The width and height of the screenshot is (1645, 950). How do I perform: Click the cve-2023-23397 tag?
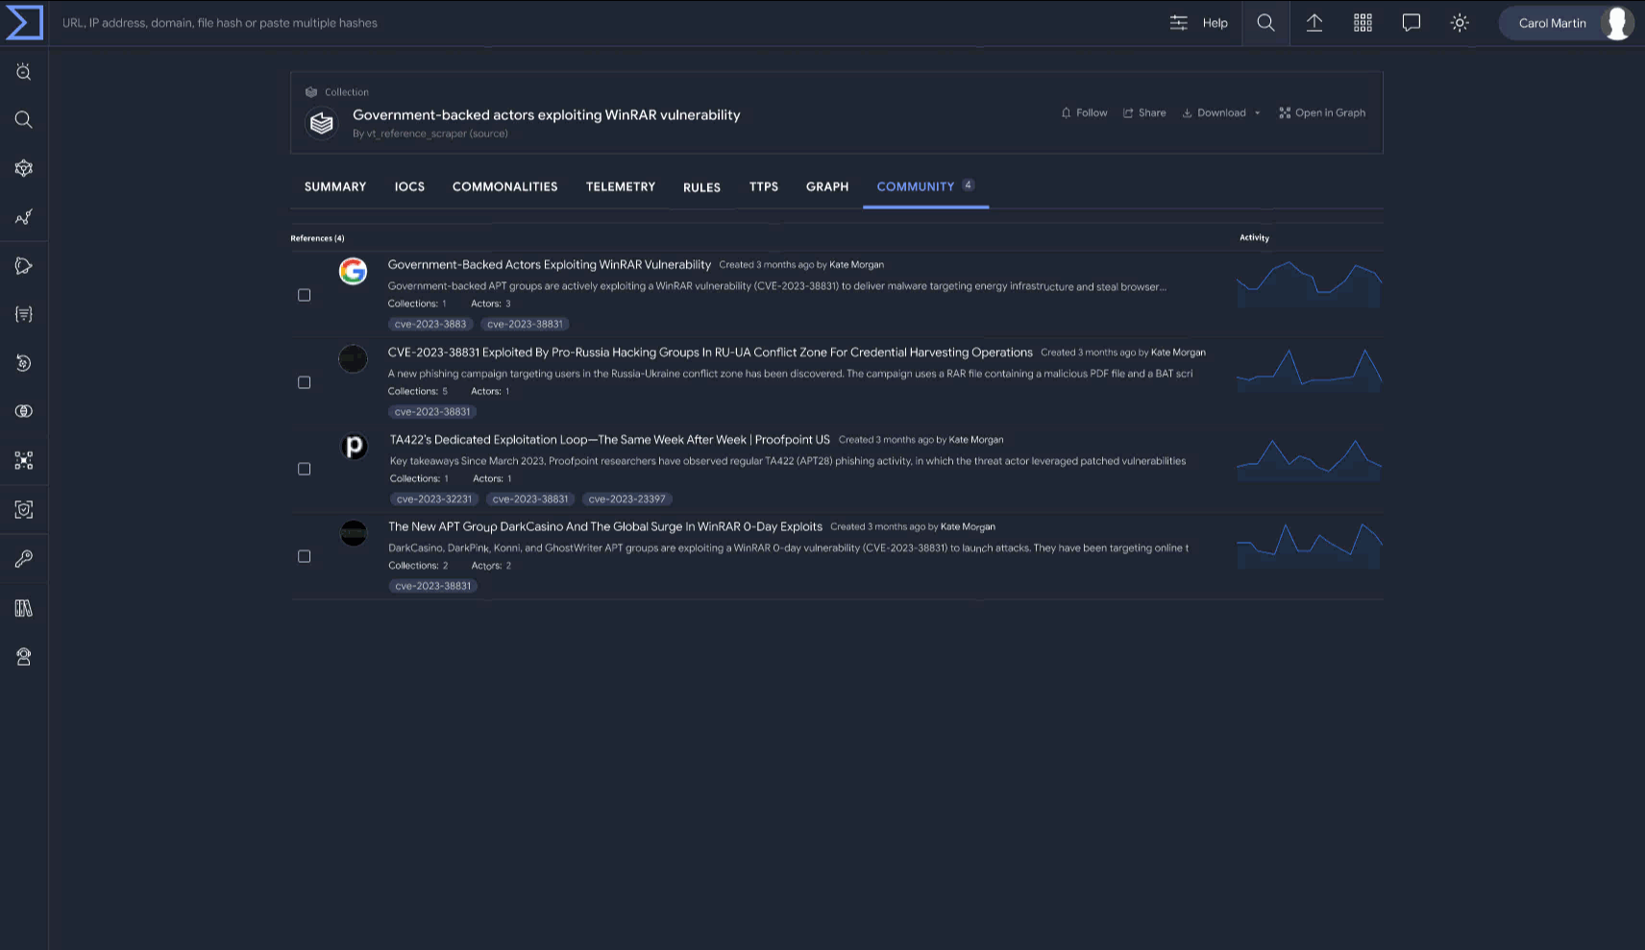click(626, 499)
